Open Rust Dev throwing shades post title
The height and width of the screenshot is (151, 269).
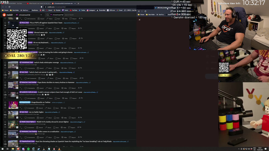[x=74, y=141]
